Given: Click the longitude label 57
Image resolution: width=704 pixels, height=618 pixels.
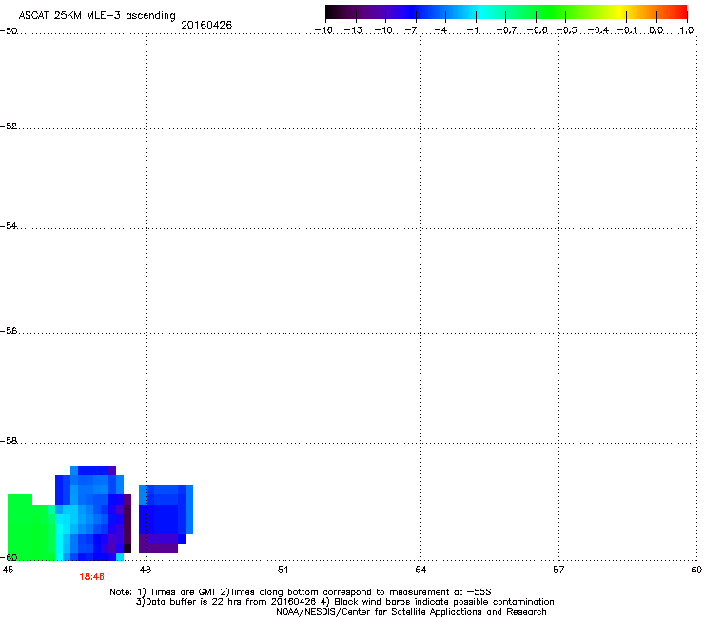Looking at the screenshot, I should click(558, 570).
